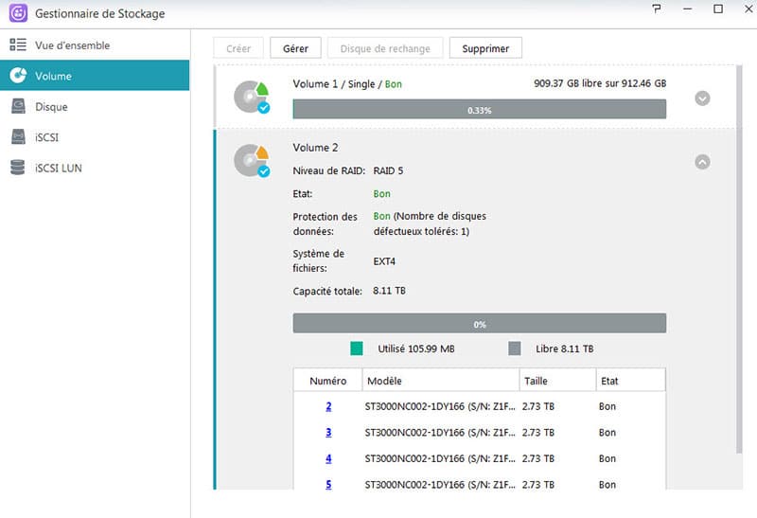Open disk number 4 link
The height and width of the screenshot is (518, 757).
click(328, 458)
